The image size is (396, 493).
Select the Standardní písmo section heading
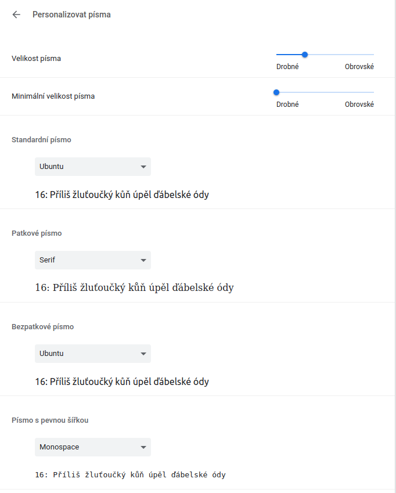41,139
